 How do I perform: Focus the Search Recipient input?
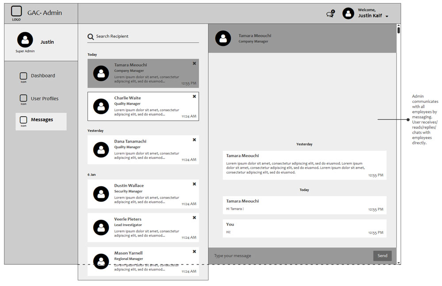(146, 37)
